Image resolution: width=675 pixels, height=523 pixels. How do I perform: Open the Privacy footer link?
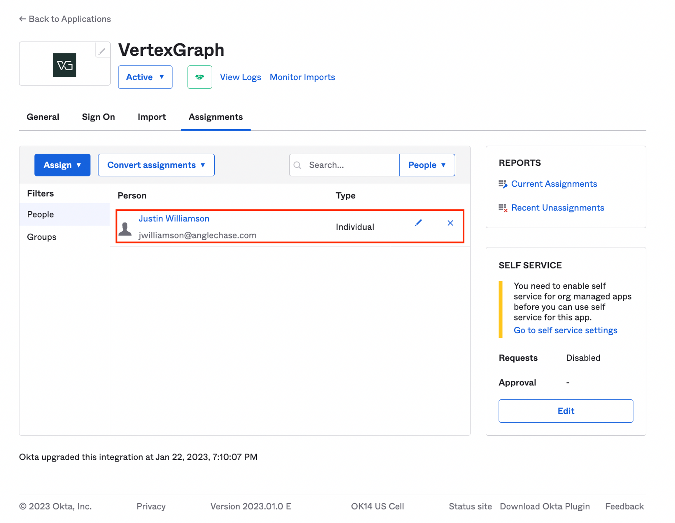coord(151,506)
